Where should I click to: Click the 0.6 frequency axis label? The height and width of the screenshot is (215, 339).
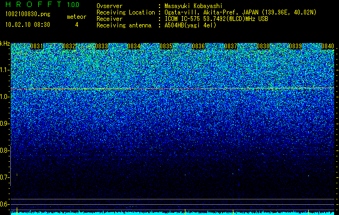[4, 204]
